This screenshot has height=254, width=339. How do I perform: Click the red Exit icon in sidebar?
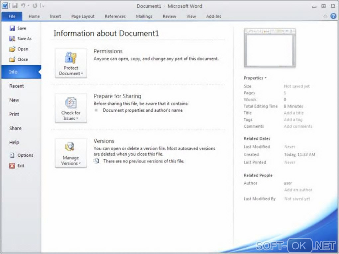(12, 166)
